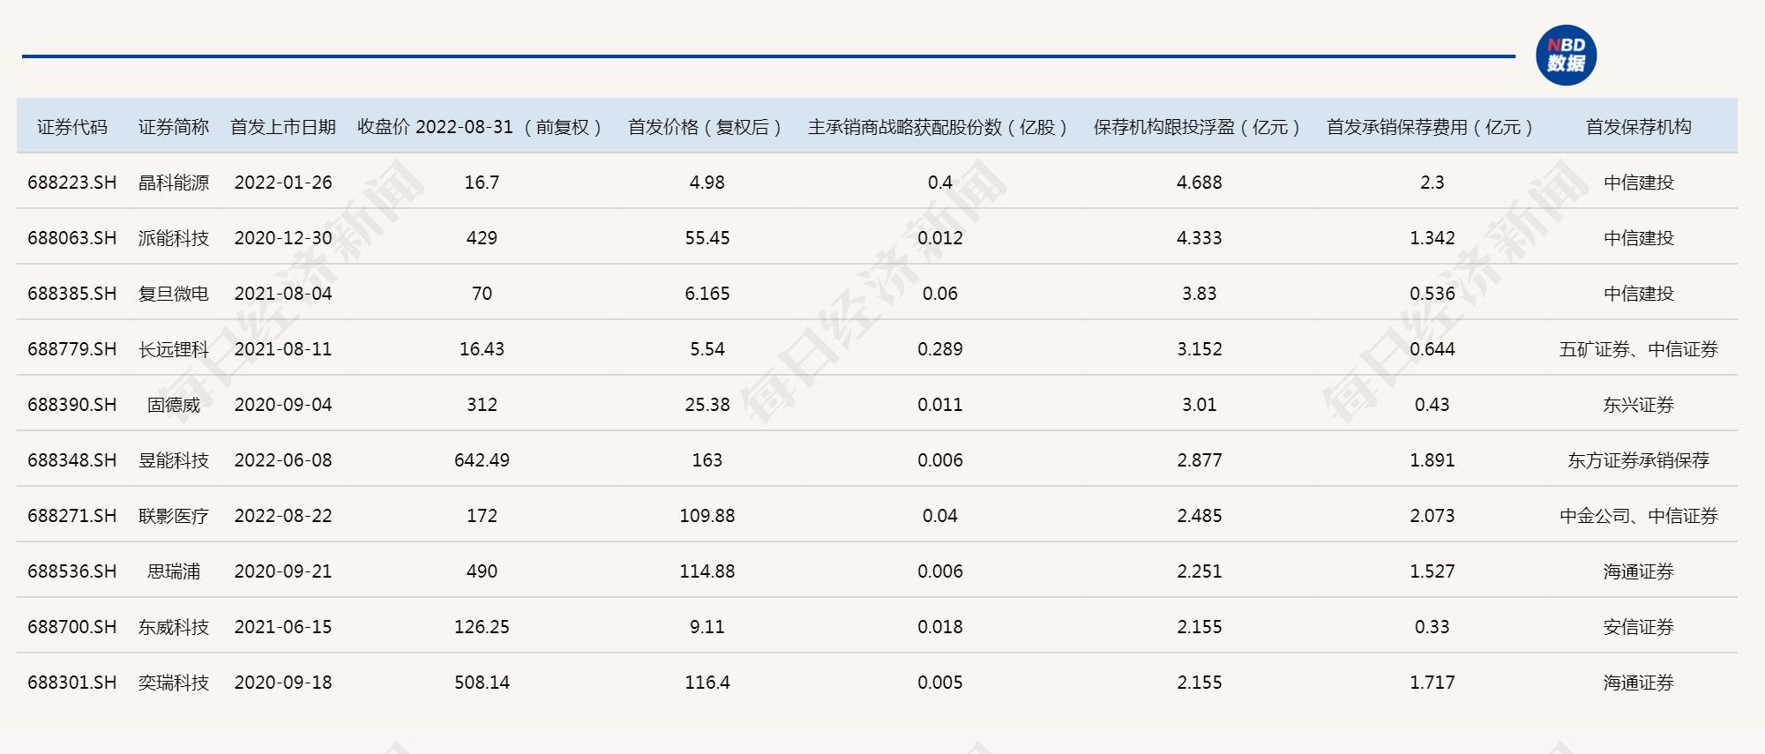
Task: Select stock code 688700.SH
Action: 72,627
